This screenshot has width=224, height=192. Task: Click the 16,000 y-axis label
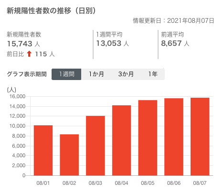[17, 96]
